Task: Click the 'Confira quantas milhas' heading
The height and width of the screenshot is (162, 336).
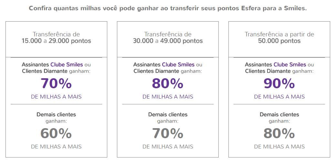Action: click(168, 9)
